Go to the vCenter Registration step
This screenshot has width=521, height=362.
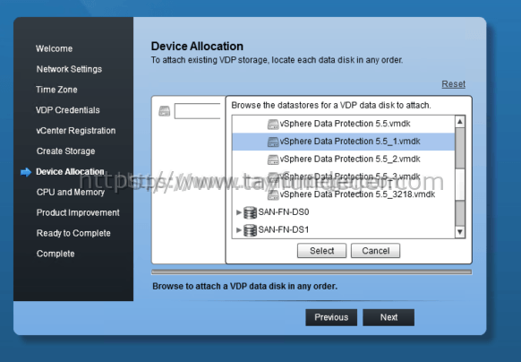(76, 131)
